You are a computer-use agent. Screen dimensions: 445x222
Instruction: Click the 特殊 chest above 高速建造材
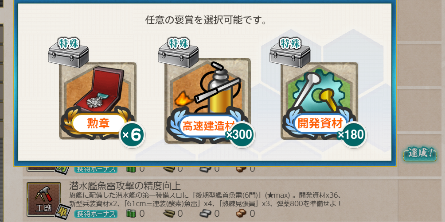pos(178,53)
